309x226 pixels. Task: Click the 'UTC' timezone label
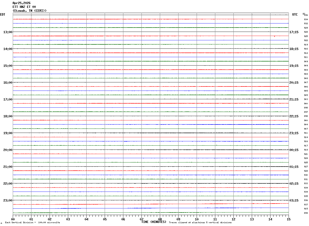(x=295, y=15)
